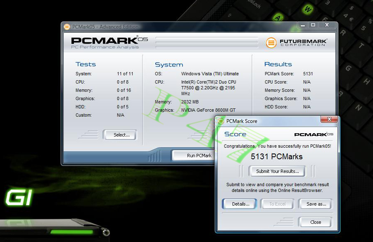Click the 'System' section heading

click(169, 65)
